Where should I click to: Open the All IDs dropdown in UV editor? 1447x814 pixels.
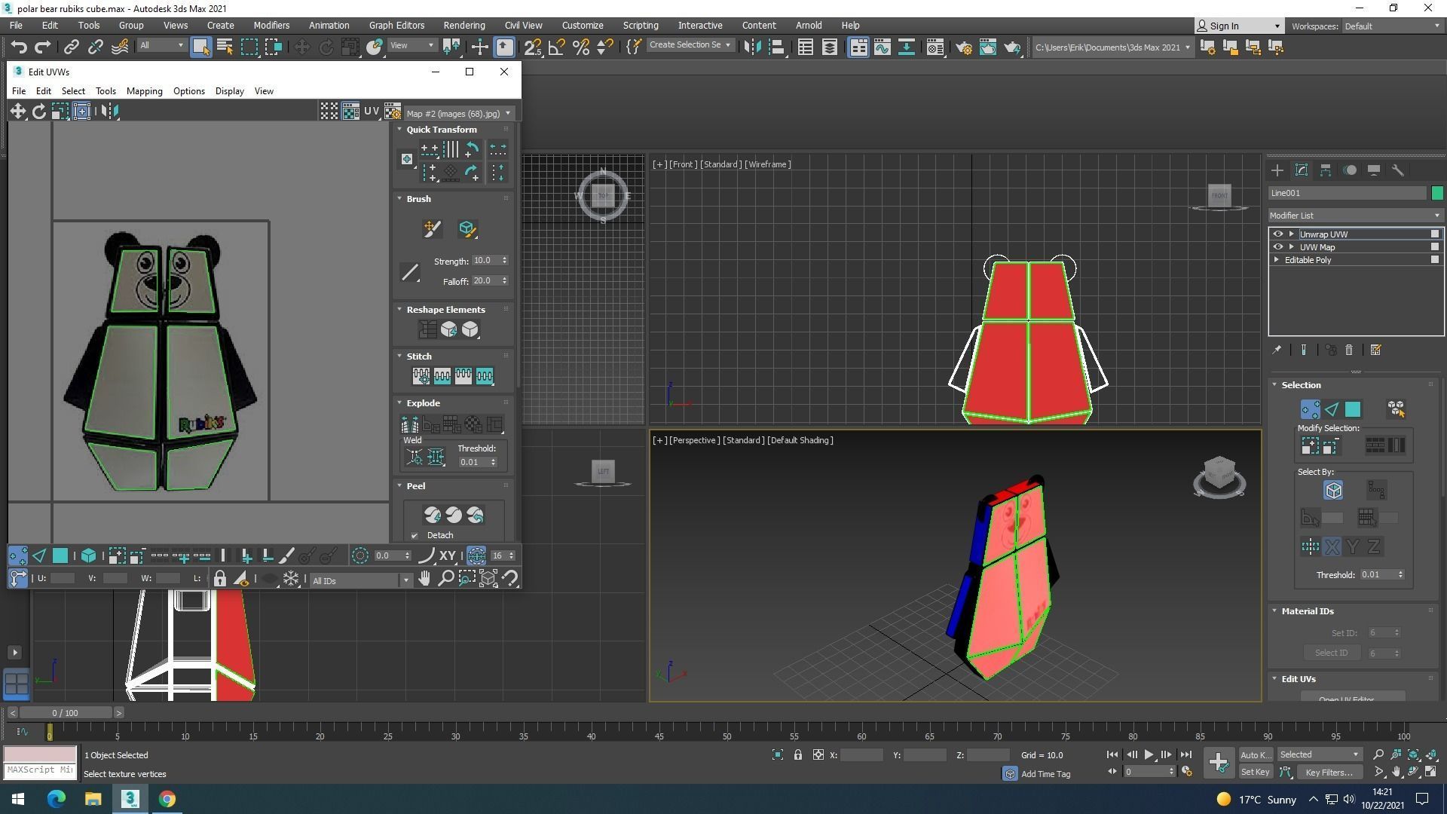(360, 580)
